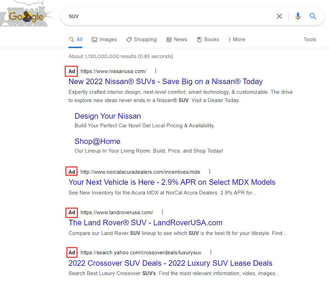Start voice search with the microphone icon
The image size is (329, 282).
[x=298, y=16]
